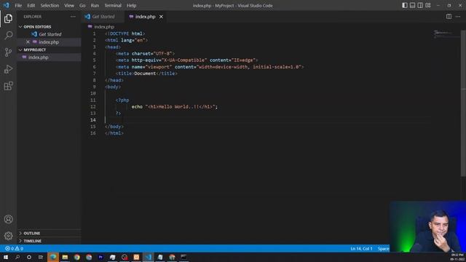Close index.php in Open Editors list
Screen dimensions: 466x262
click(28, 42)
